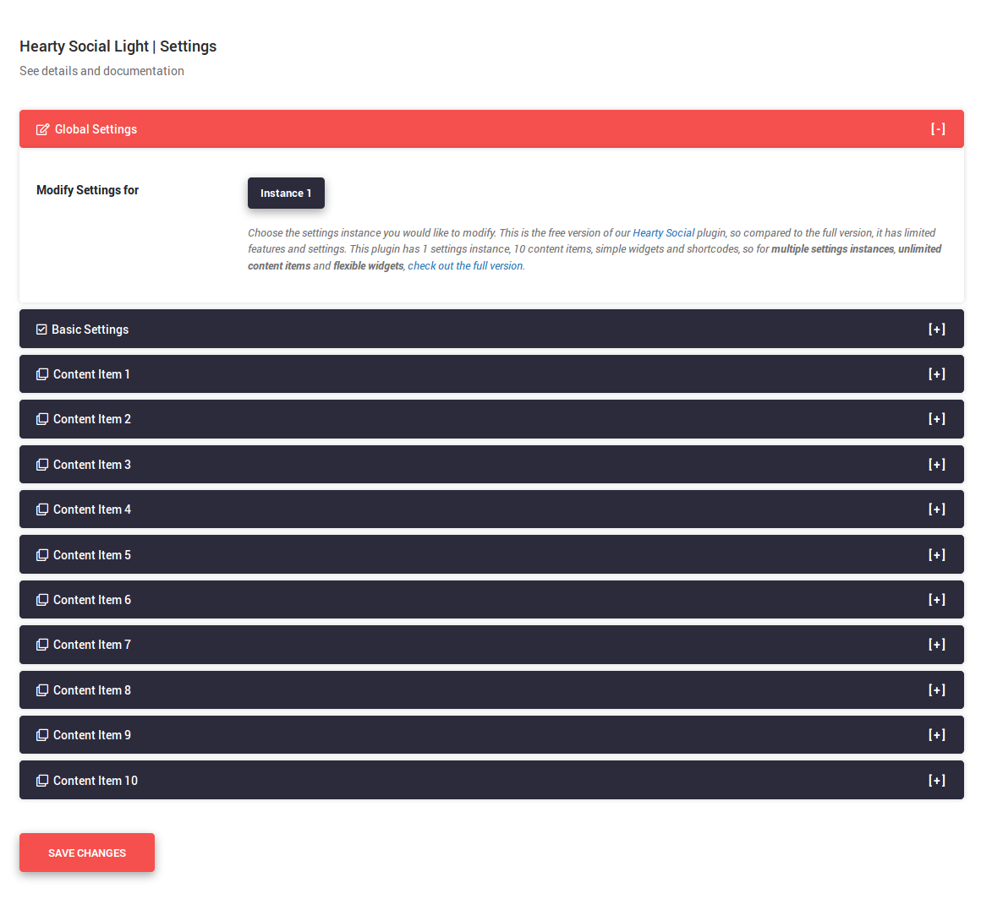Click the Save Changes button
Screen dimensions: 981x910
point(87,853)
